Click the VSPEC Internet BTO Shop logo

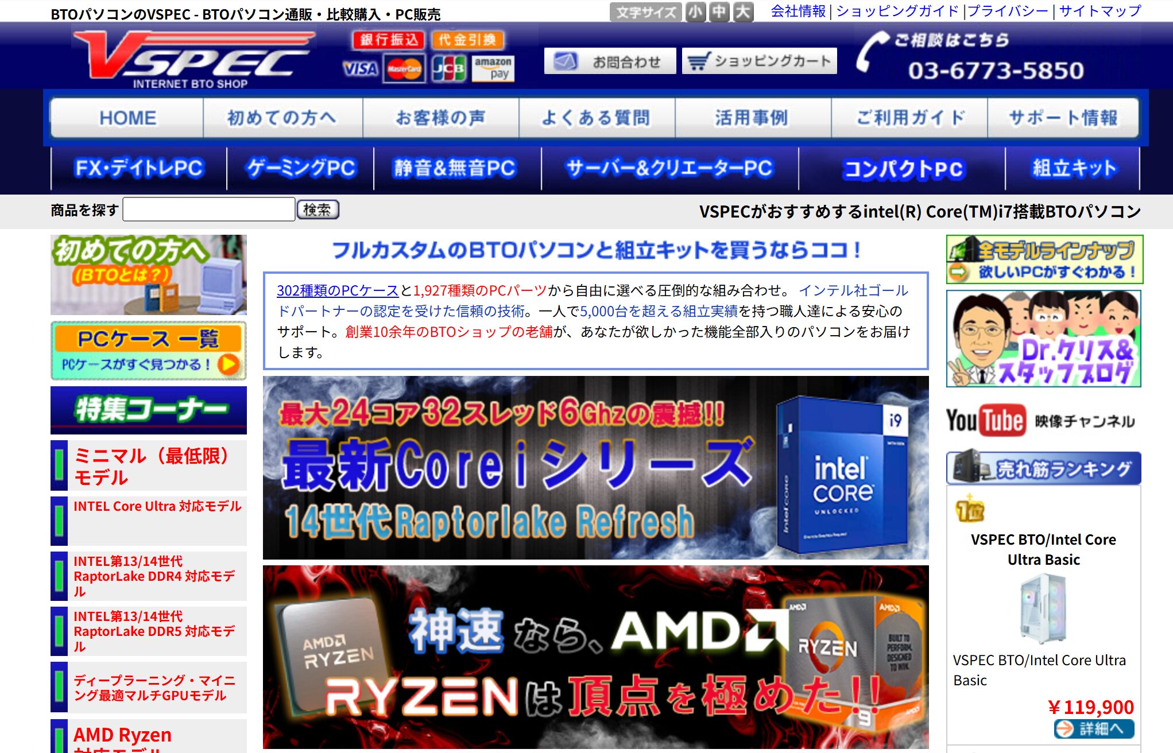pos(194,59)
